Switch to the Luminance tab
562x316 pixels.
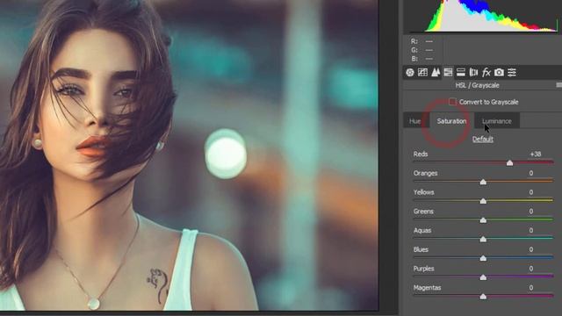[497, 121]
